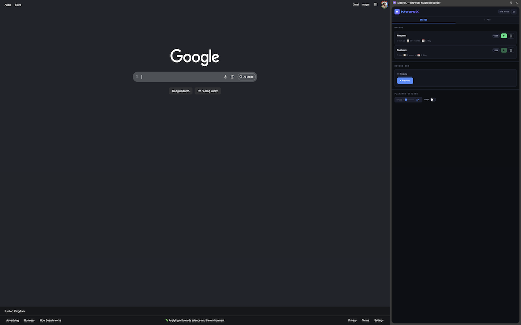The width and height of the screenshot is (521, 325).
Task: Open AI Mode in Google search
Action: click(247, 77)
